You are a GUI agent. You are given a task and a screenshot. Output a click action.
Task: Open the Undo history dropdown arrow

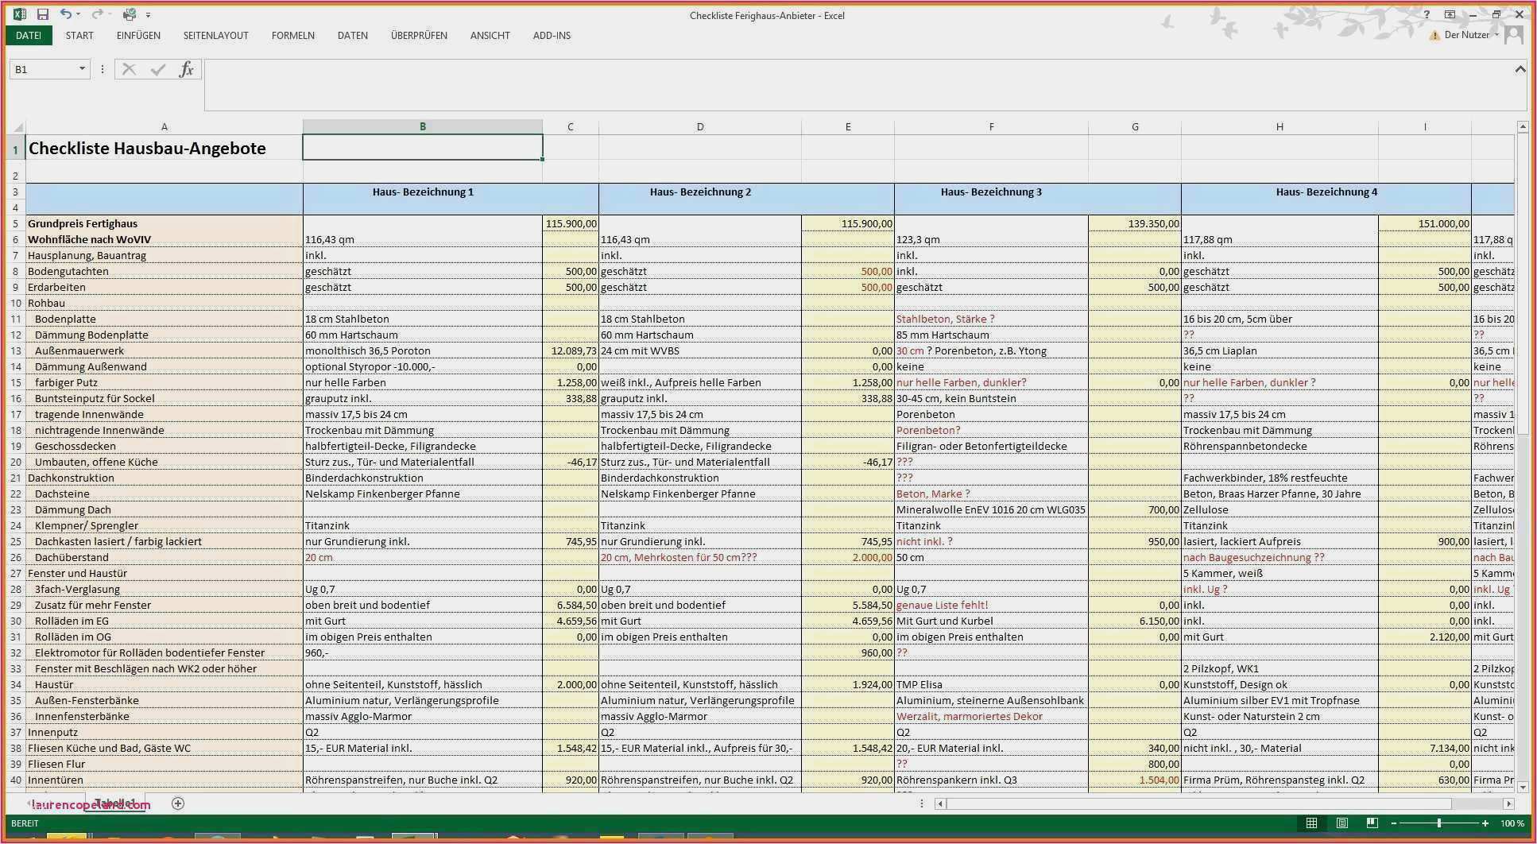click(79, 15)
